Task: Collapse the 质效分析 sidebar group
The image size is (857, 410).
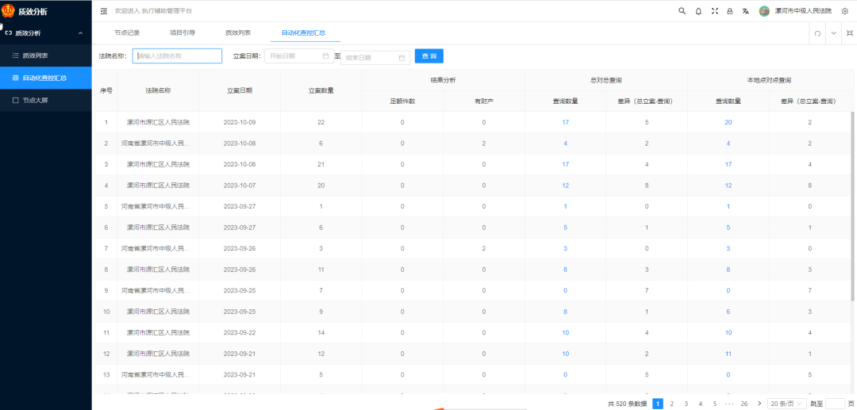Action: coord(46,33)
